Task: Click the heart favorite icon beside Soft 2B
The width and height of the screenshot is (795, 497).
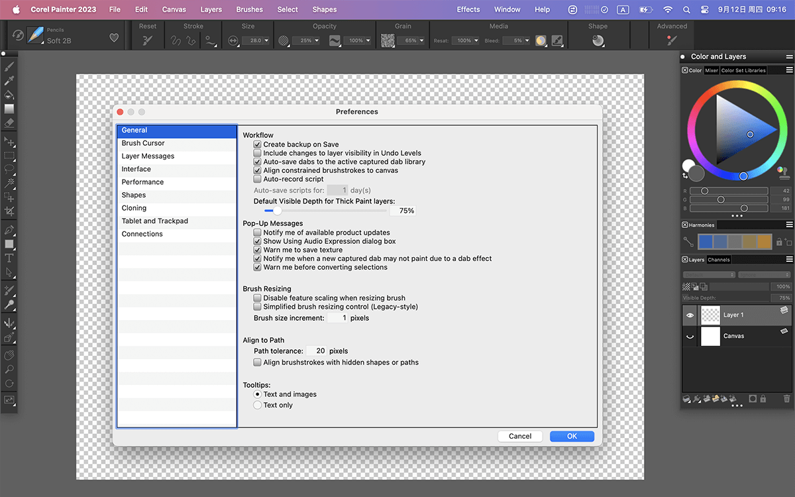Action: 114,38
